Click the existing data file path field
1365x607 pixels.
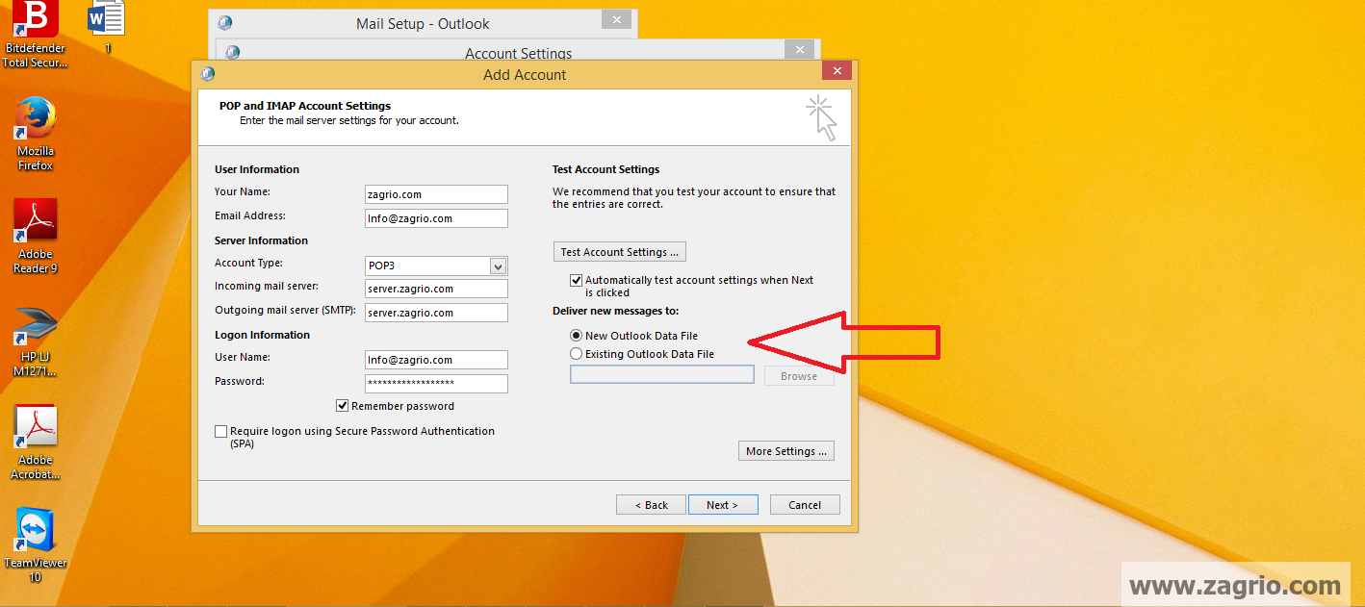[x=662, y=375]
